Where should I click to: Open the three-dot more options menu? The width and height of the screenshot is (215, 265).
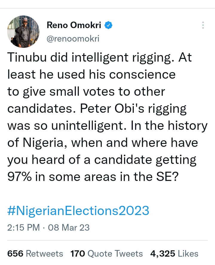(203, 25)
